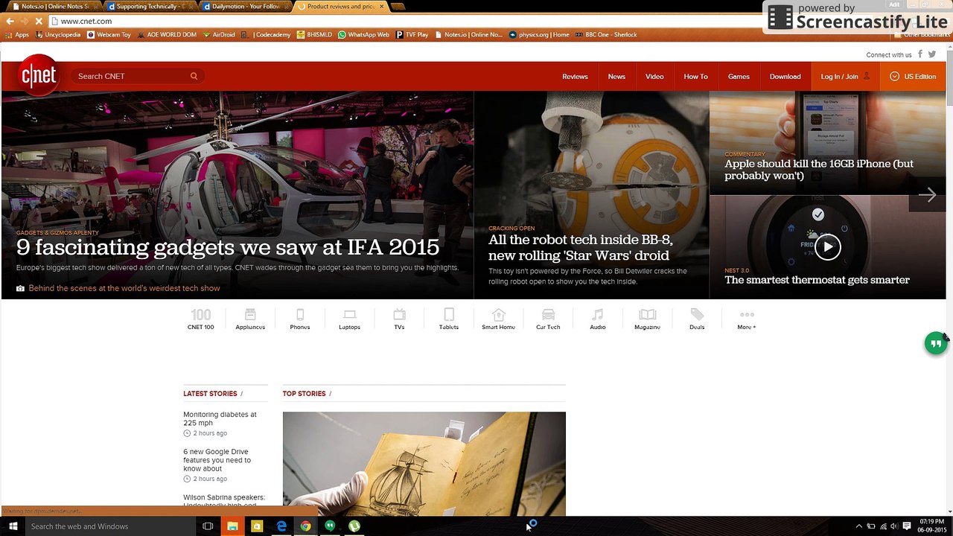Launch File Explorer from the taskbar
This screenshot has height=536, width=953.
[232, 526]
